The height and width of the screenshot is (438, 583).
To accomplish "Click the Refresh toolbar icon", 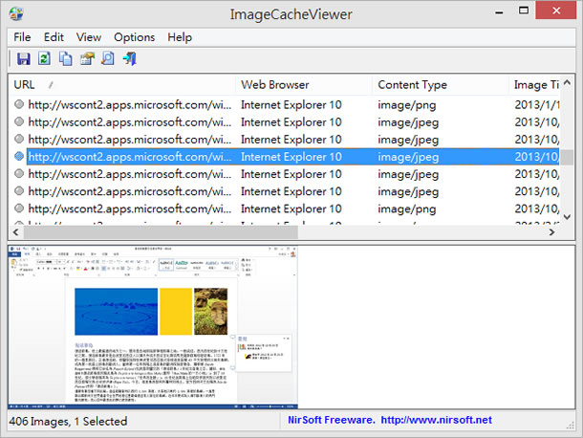I will pyautogui.click(x=44, y=59).
